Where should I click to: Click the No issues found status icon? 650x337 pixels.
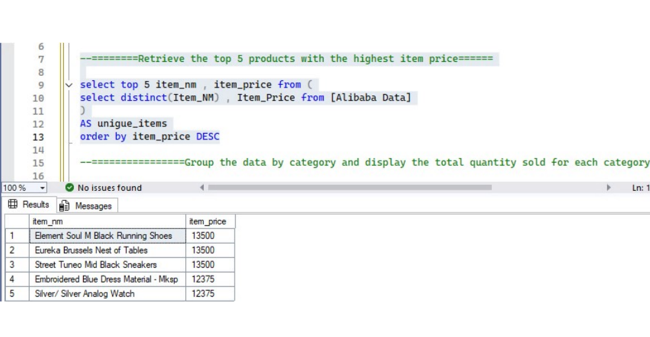70,188
